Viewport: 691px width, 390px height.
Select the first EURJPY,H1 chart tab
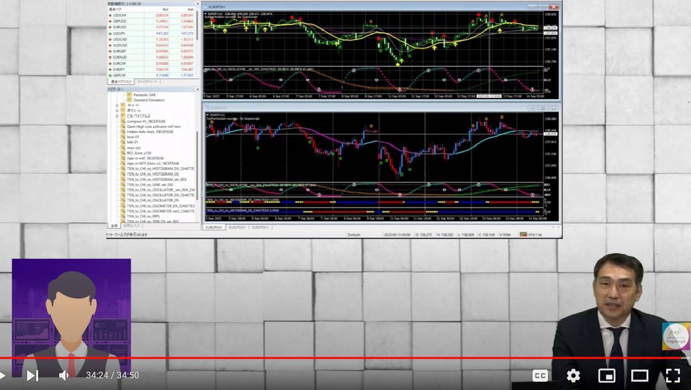214,227
